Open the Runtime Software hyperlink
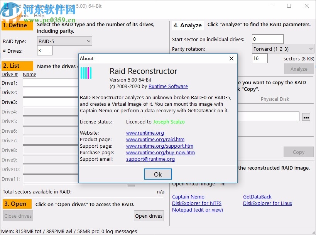The image size is (316, 235). click(168, 87)
